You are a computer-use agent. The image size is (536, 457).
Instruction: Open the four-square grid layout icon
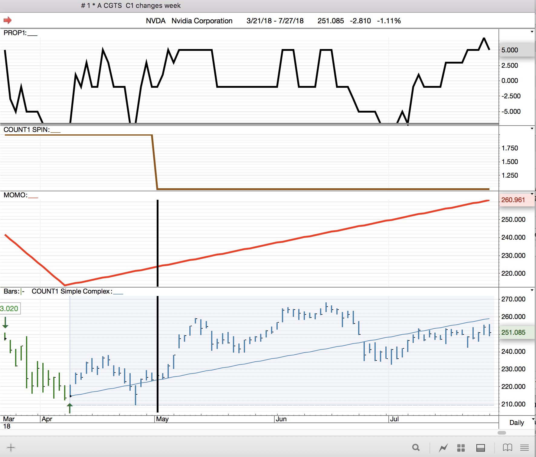(x=461, y=448)
